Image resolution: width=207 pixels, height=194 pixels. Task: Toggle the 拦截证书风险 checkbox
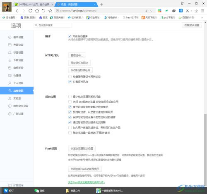pos(70,82)
